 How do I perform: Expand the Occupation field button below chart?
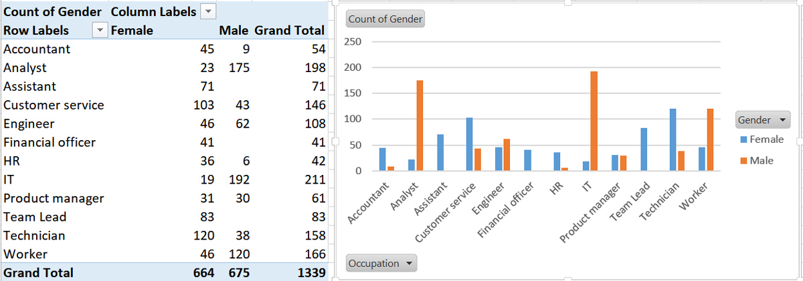[x=381, y=263]
